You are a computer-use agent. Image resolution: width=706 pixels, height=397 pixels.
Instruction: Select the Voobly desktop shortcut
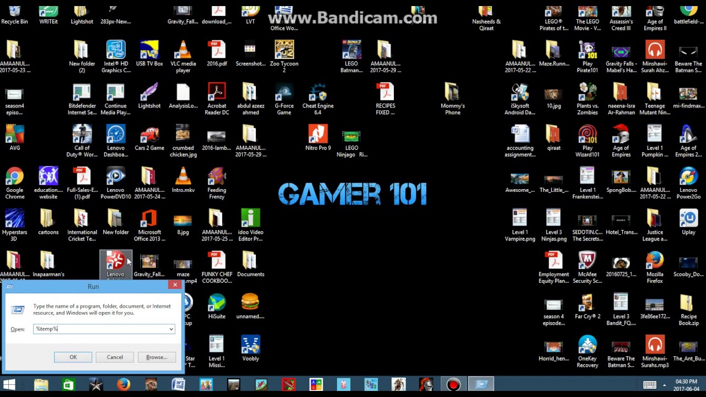point(250,348)
